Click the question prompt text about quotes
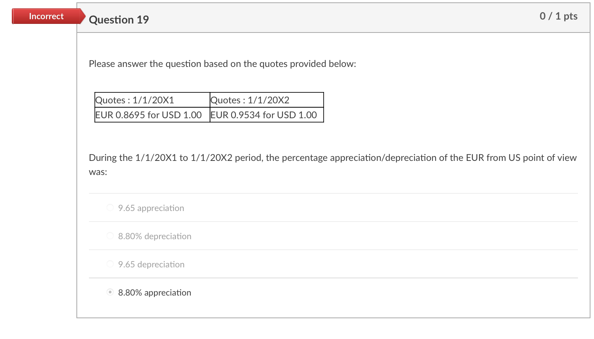Image resolution: width=594 pixels, height=339 pixels. (223, 63)
